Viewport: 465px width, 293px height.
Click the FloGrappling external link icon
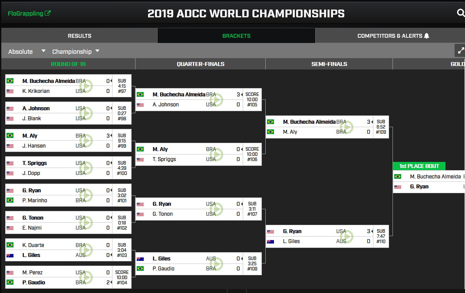pos(47,13)
